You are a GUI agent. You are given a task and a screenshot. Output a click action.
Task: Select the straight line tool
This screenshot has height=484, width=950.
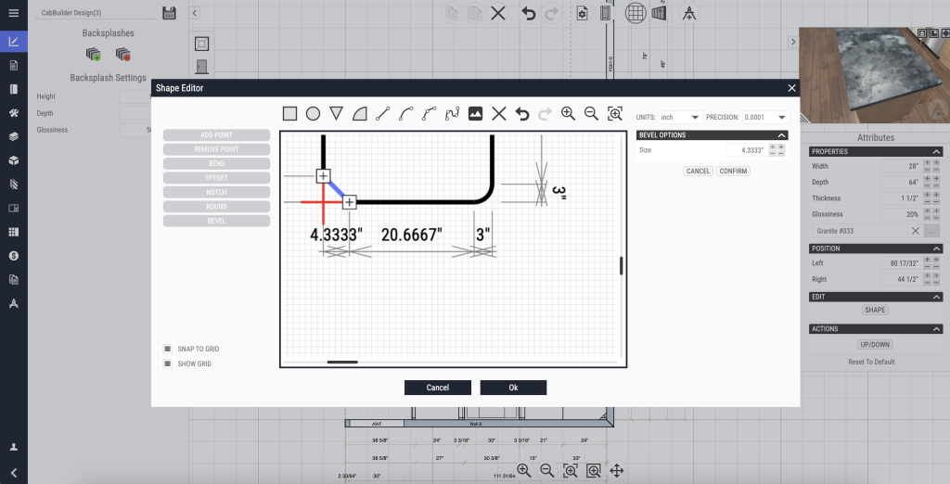383,113
